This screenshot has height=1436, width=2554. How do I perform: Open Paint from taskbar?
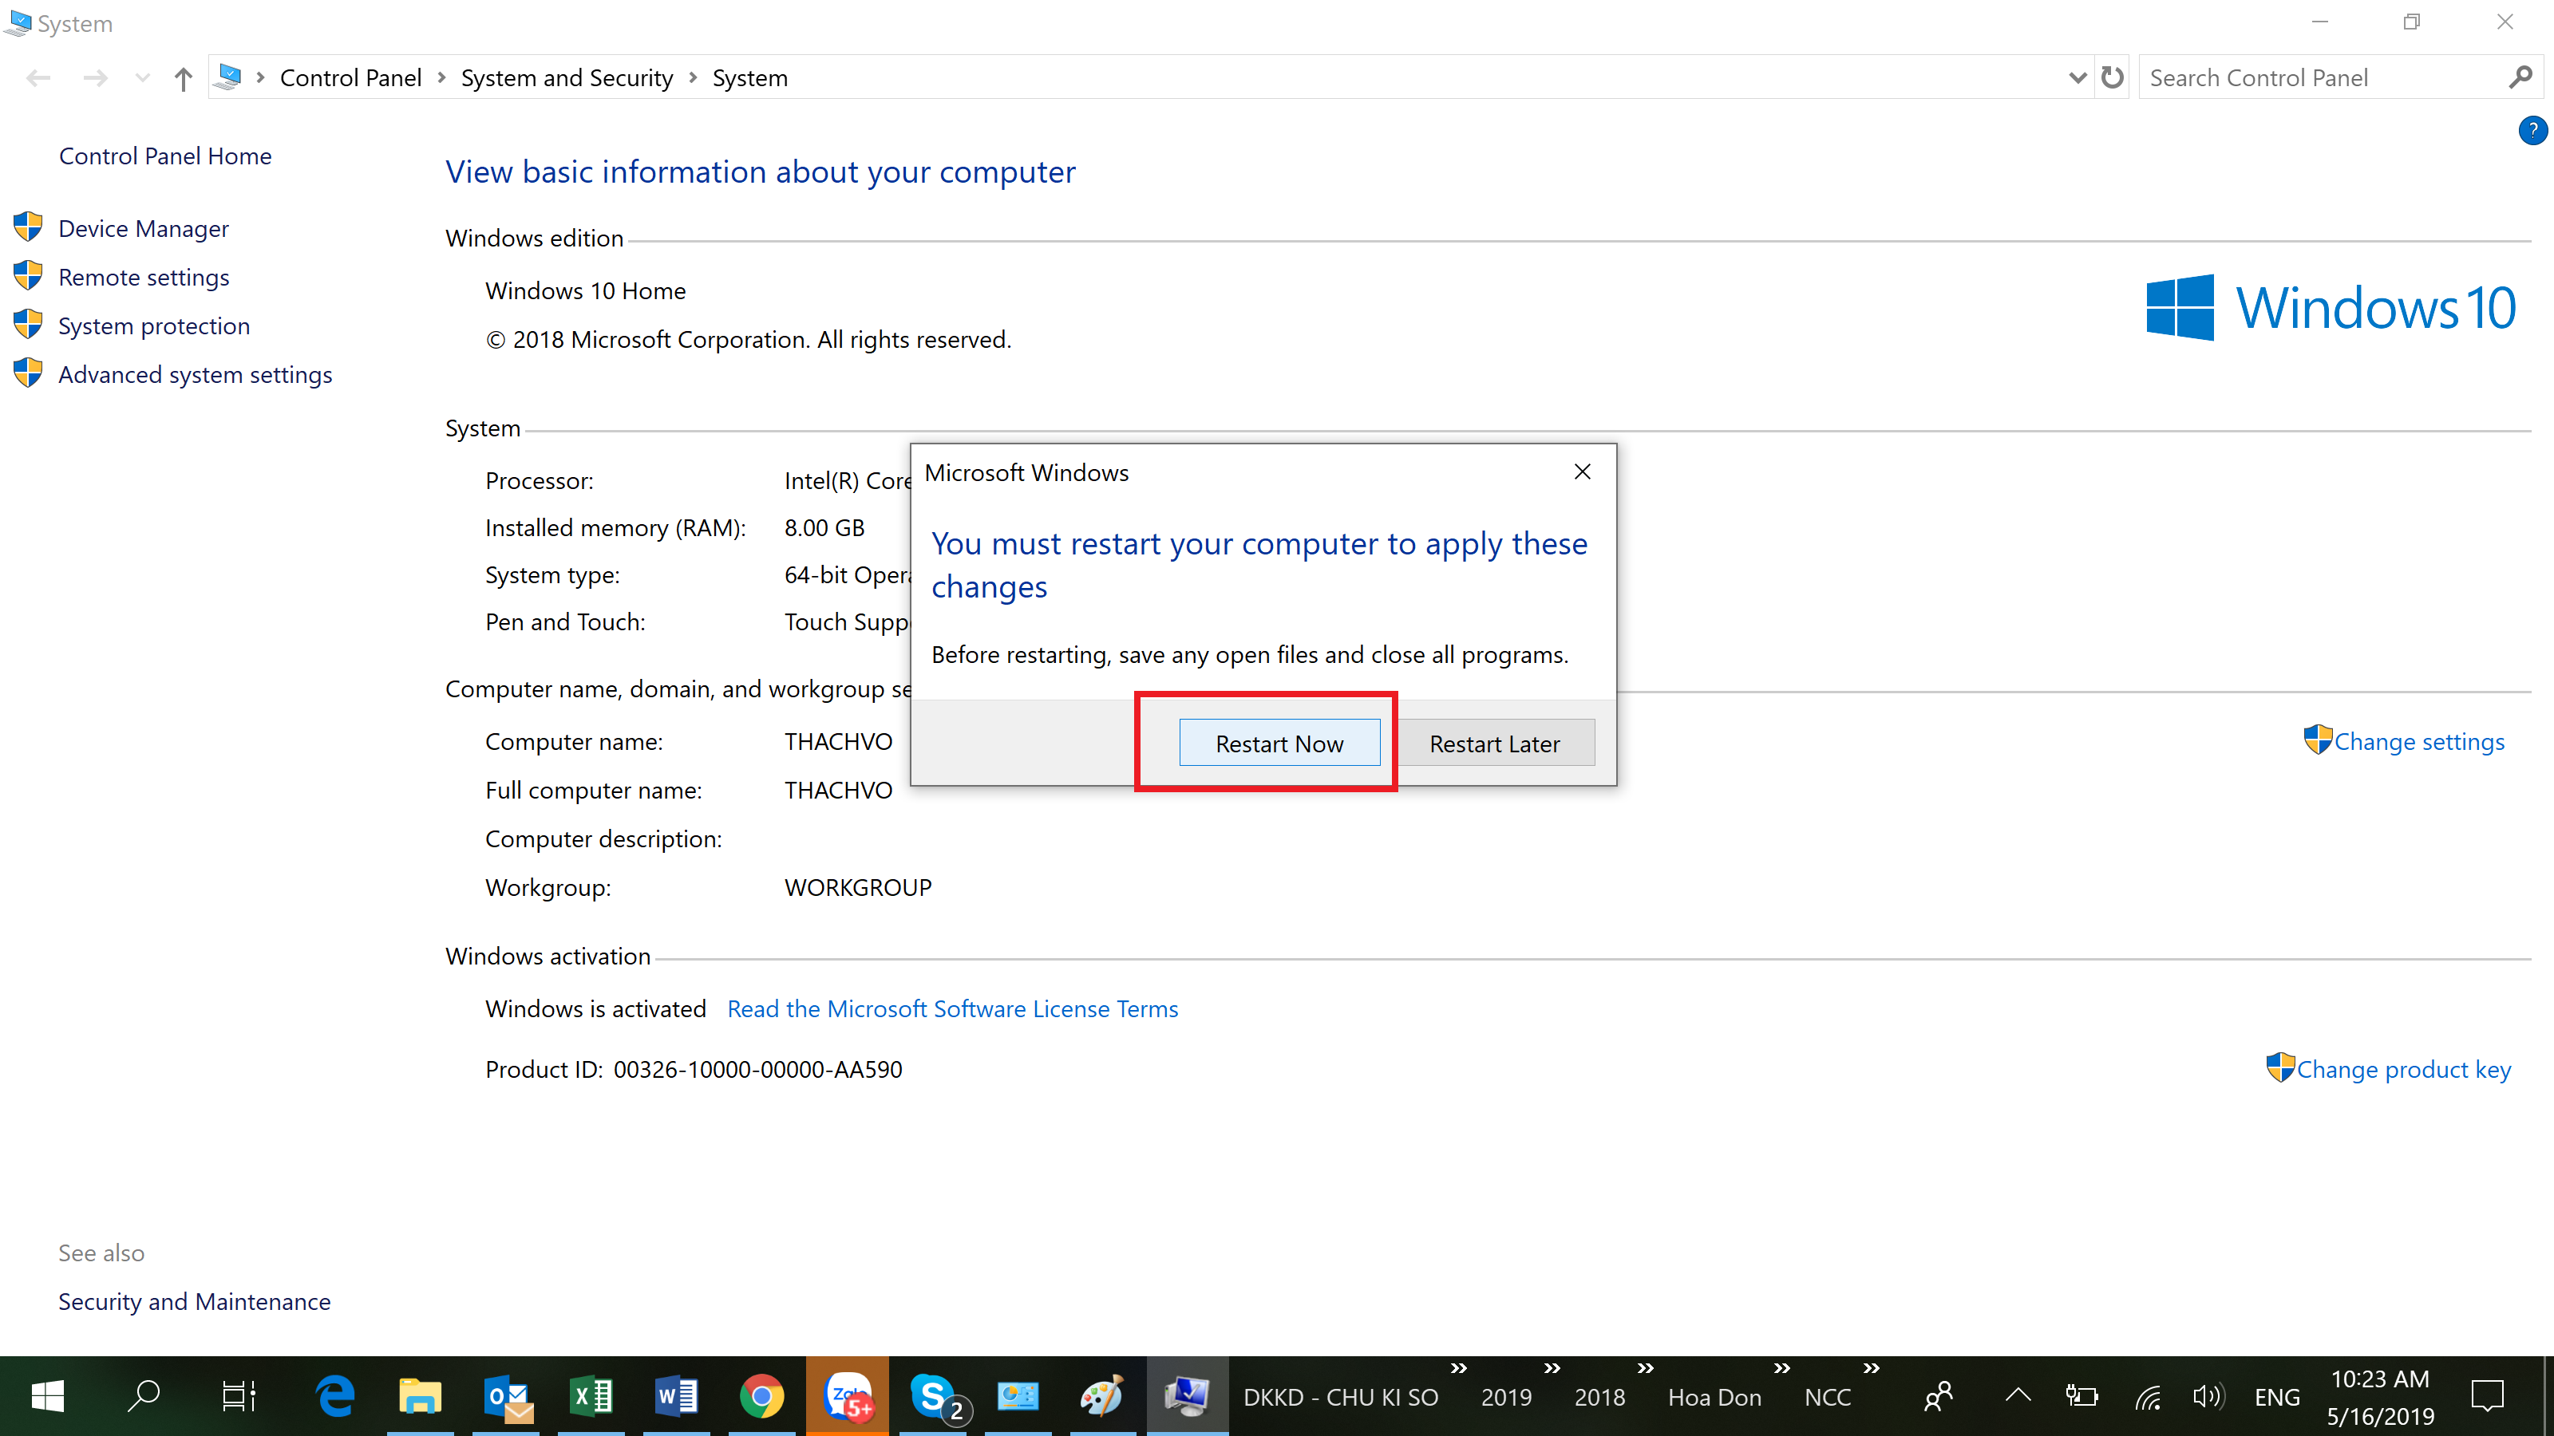(x=1102, y=1396)
